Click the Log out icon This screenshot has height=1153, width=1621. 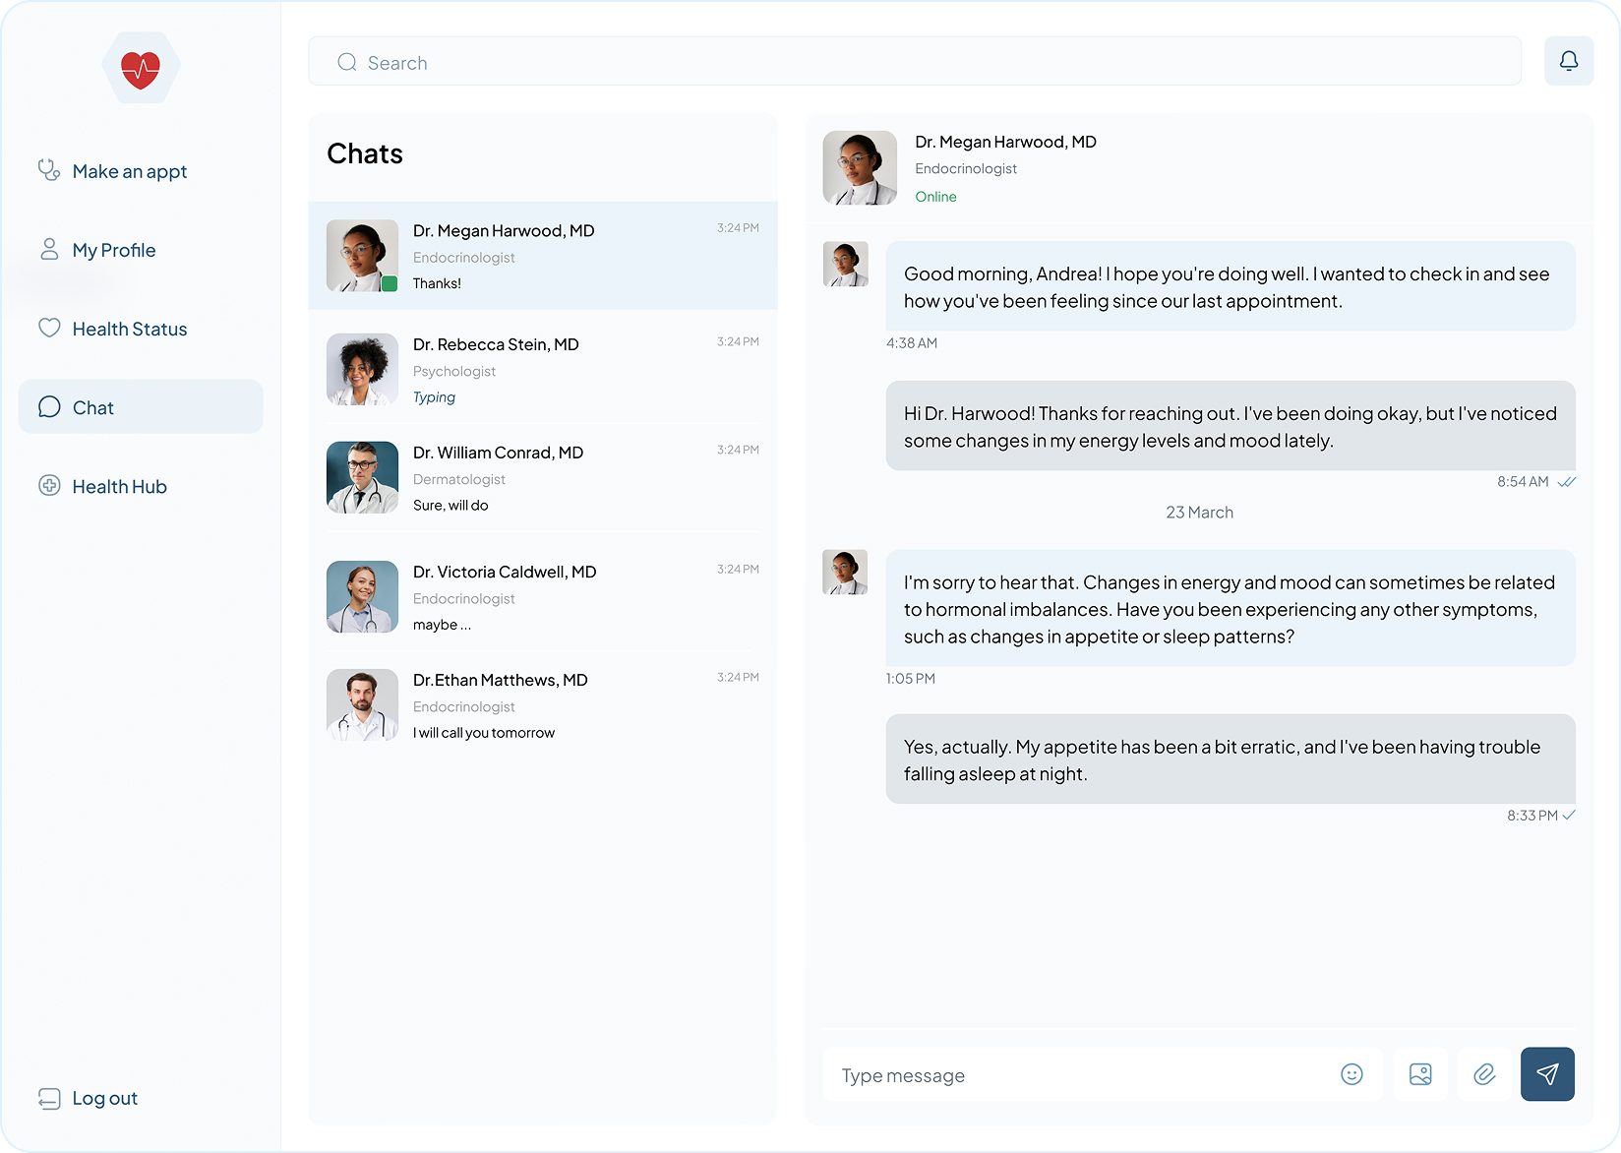(x=49, y=1097)
